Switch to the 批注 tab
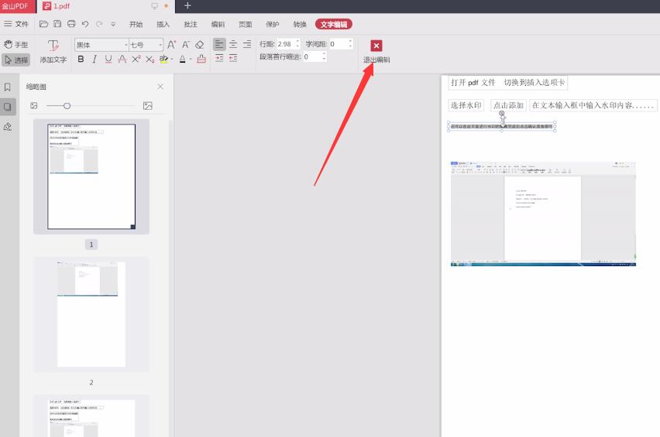 click(x=191, y=25)
